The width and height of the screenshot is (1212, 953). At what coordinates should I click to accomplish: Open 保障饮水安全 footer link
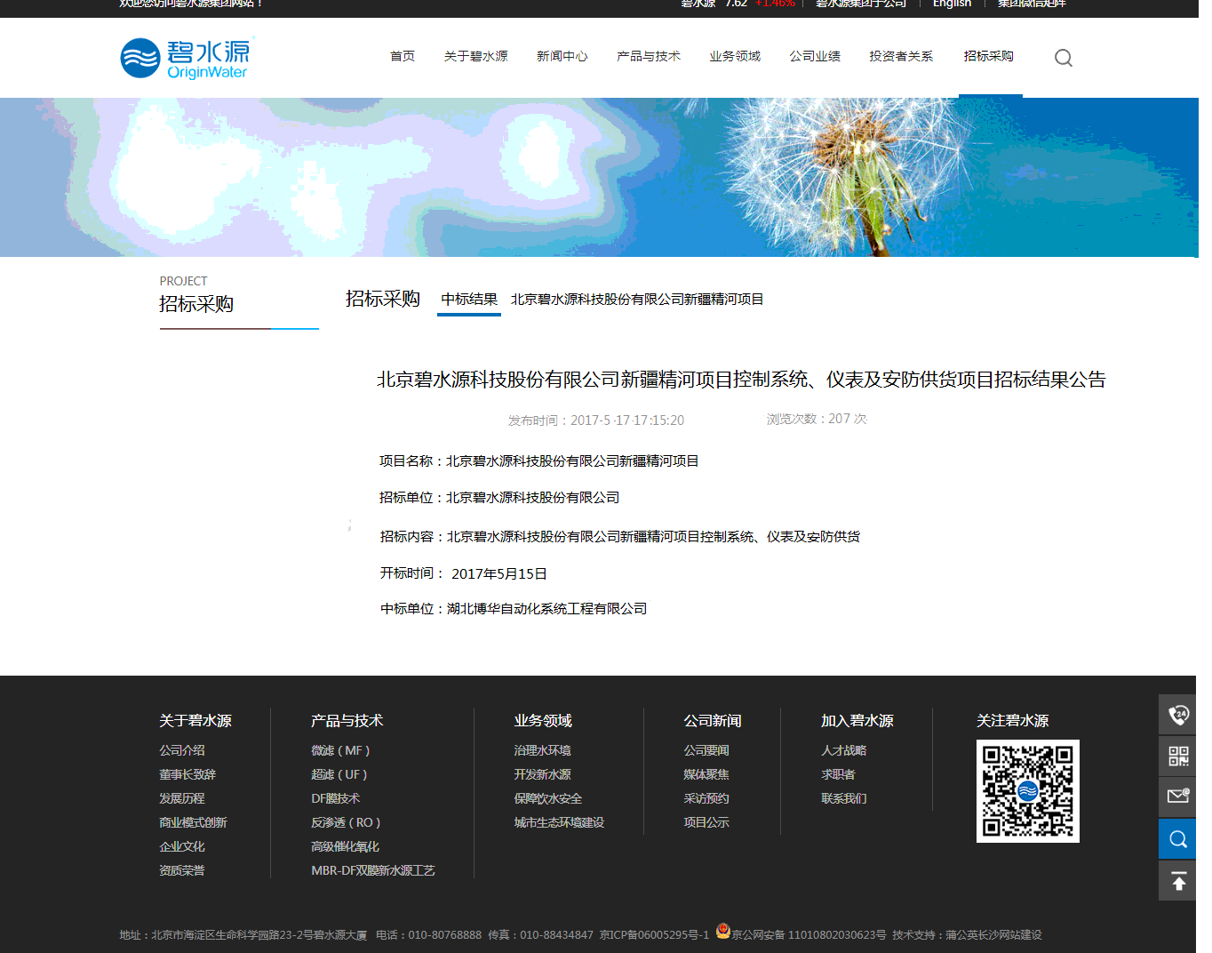point(548,798)
